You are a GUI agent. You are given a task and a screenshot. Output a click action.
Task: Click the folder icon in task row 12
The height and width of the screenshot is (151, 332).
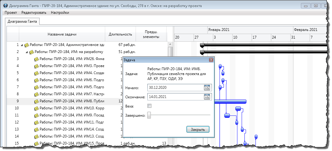coord(37,122)
